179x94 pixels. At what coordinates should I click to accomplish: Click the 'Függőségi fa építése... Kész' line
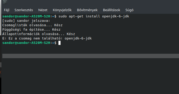point(31,30)
